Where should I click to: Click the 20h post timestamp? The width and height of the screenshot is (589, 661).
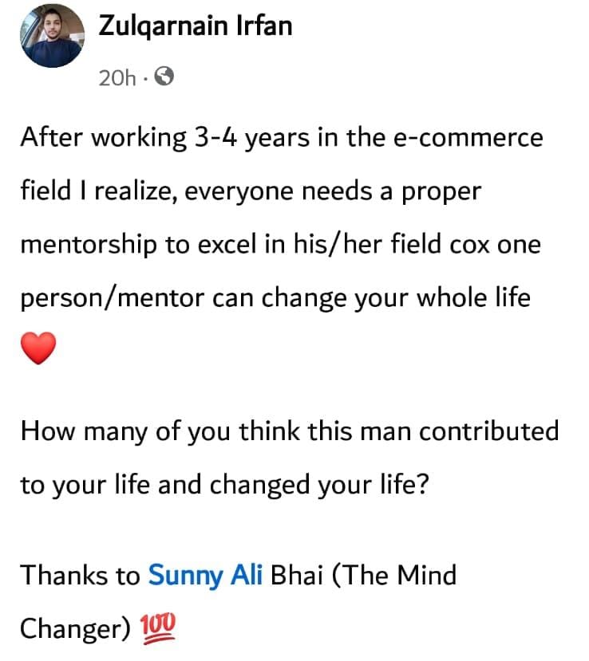click(116, 78)
